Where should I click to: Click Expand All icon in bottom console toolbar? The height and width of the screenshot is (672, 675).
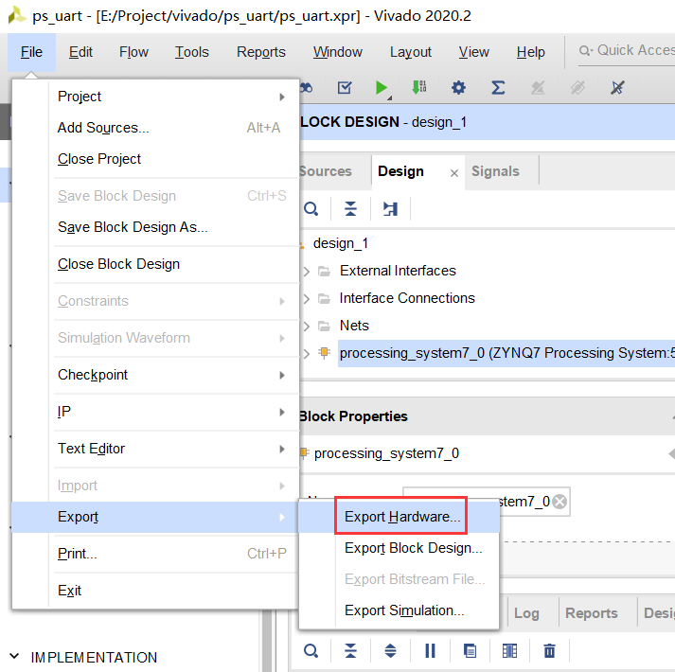click(390, 650)
